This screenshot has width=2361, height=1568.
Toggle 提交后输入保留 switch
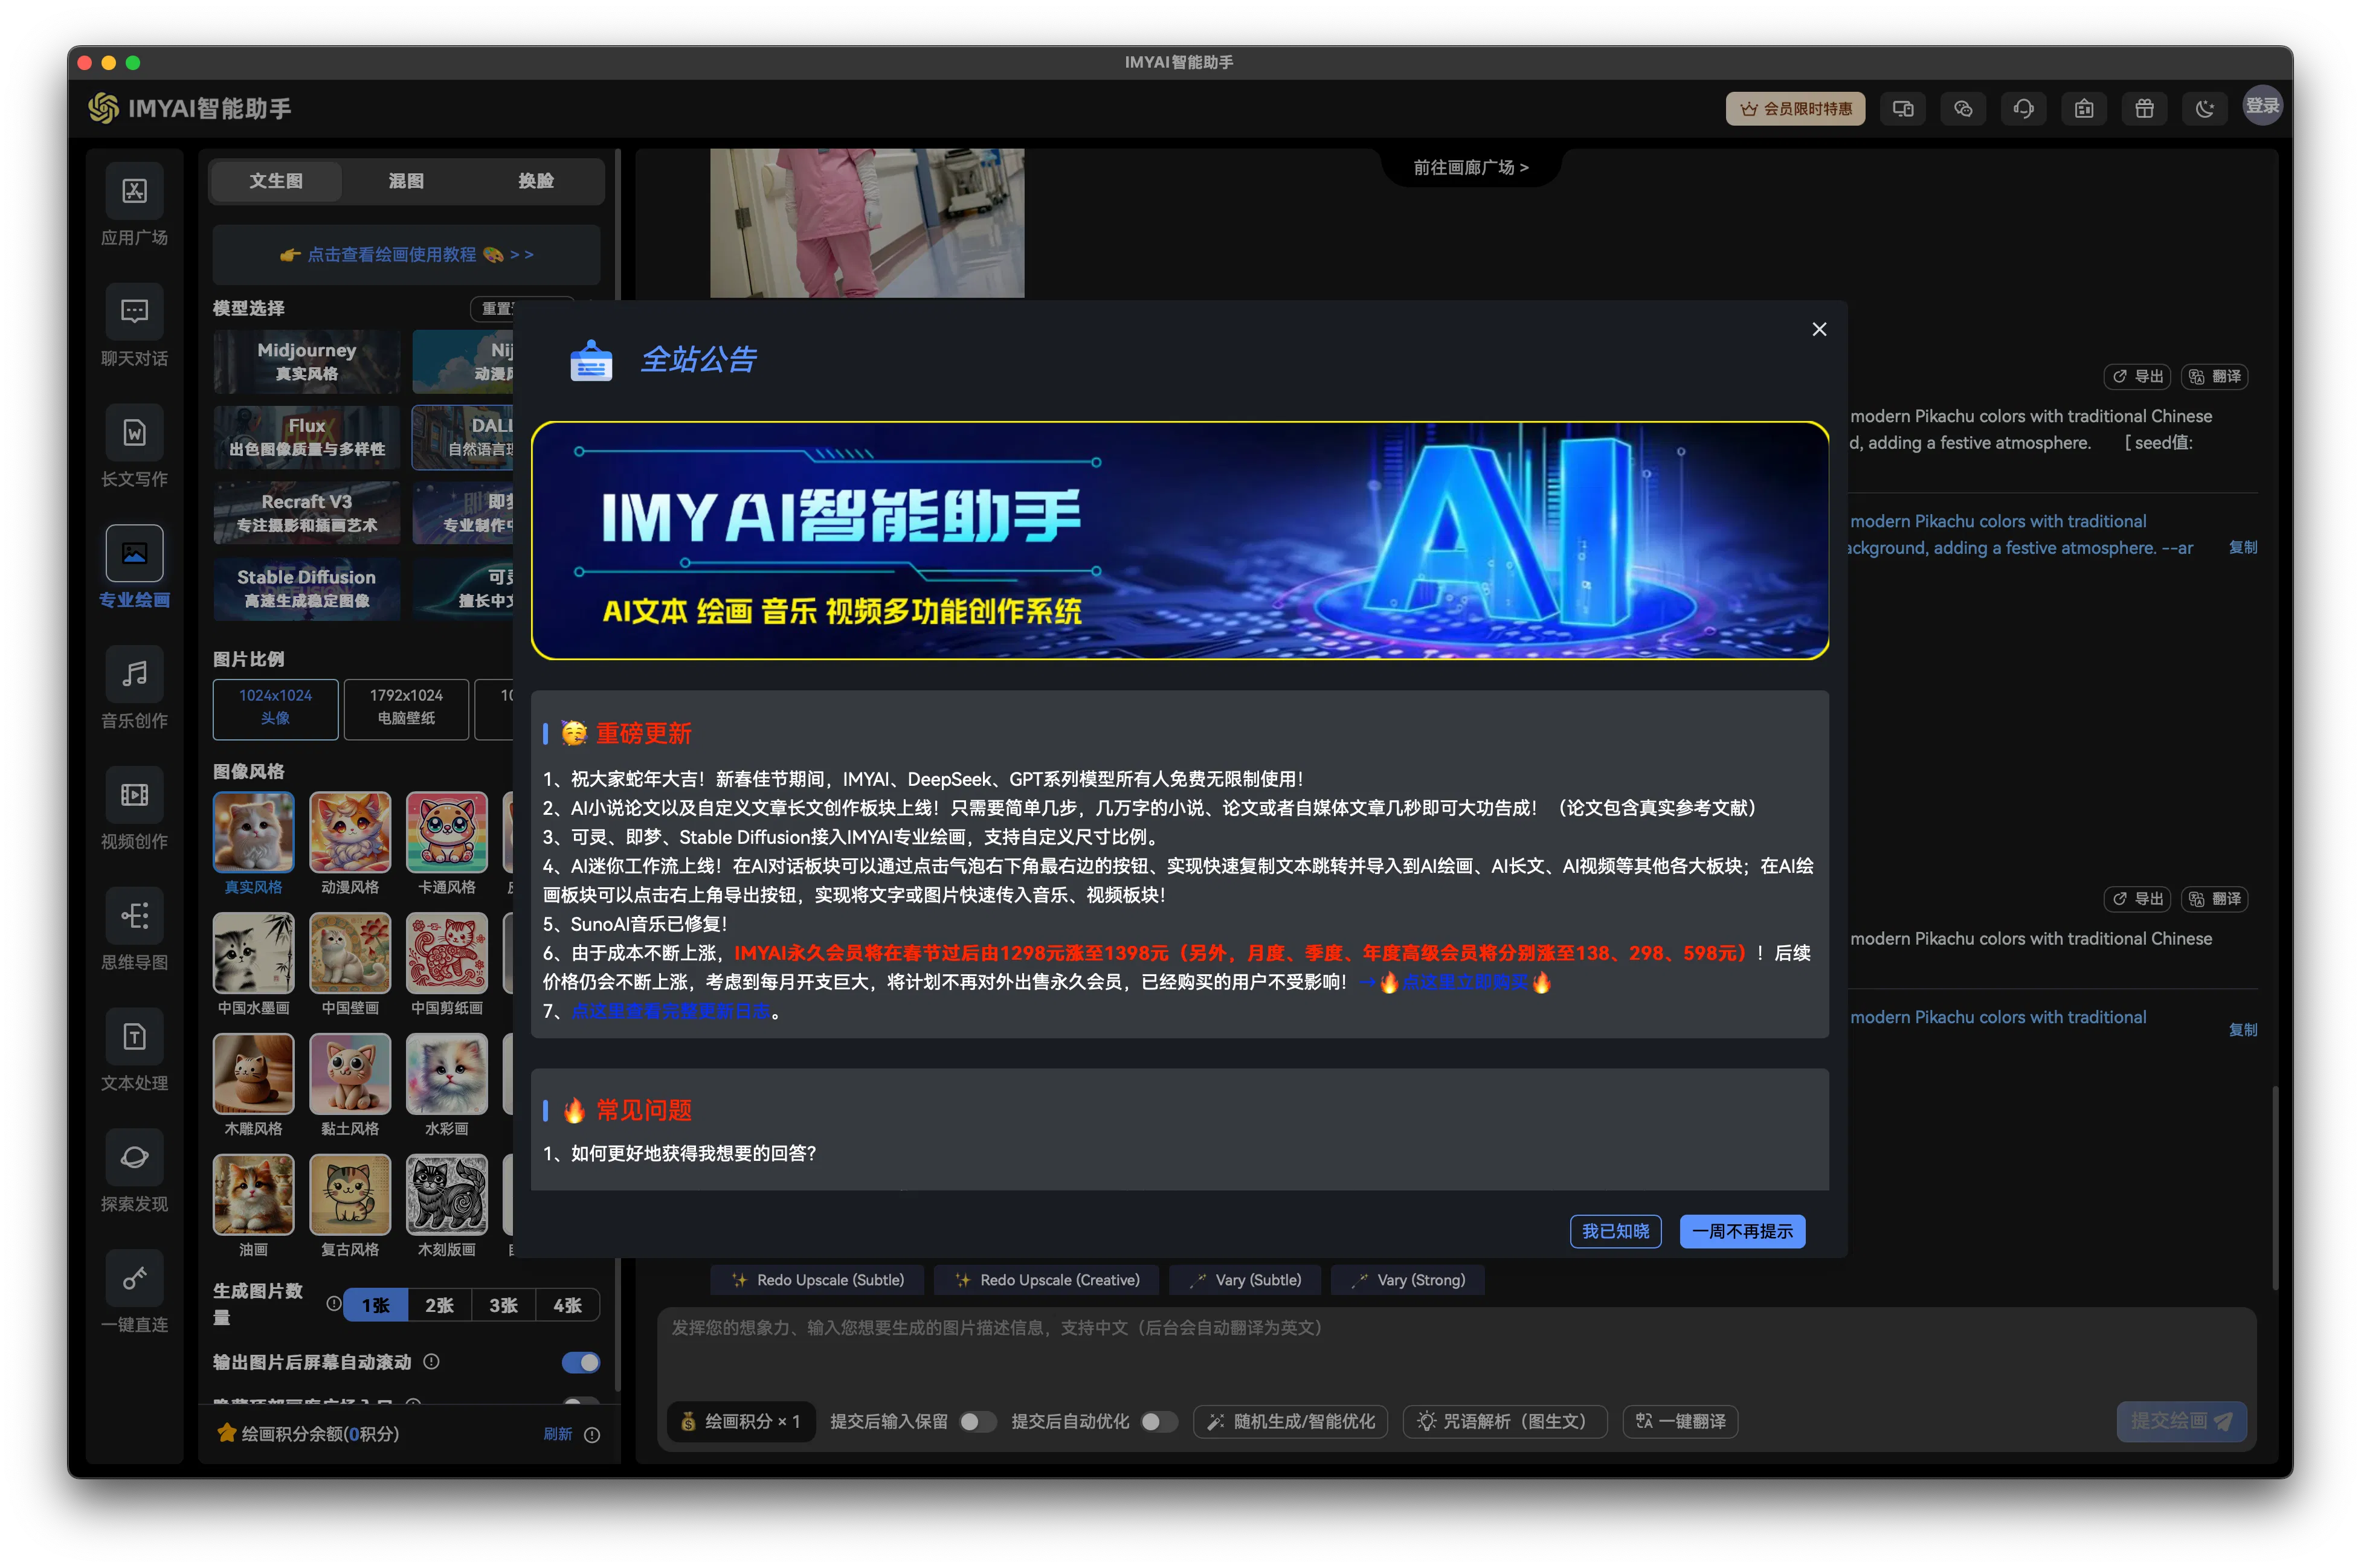(977, 1421)
